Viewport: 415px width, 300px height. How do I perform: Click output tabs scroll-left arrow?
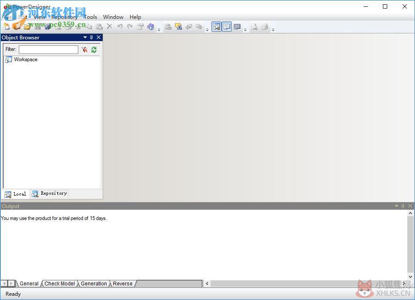click(x=5, y=284)
